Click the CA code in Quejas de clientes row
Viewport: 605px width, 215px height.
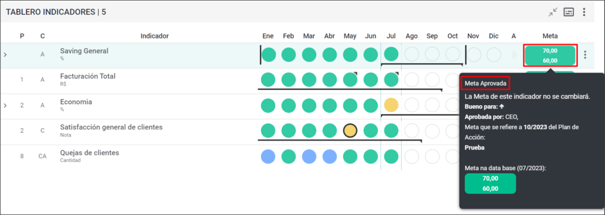(43, 157)
